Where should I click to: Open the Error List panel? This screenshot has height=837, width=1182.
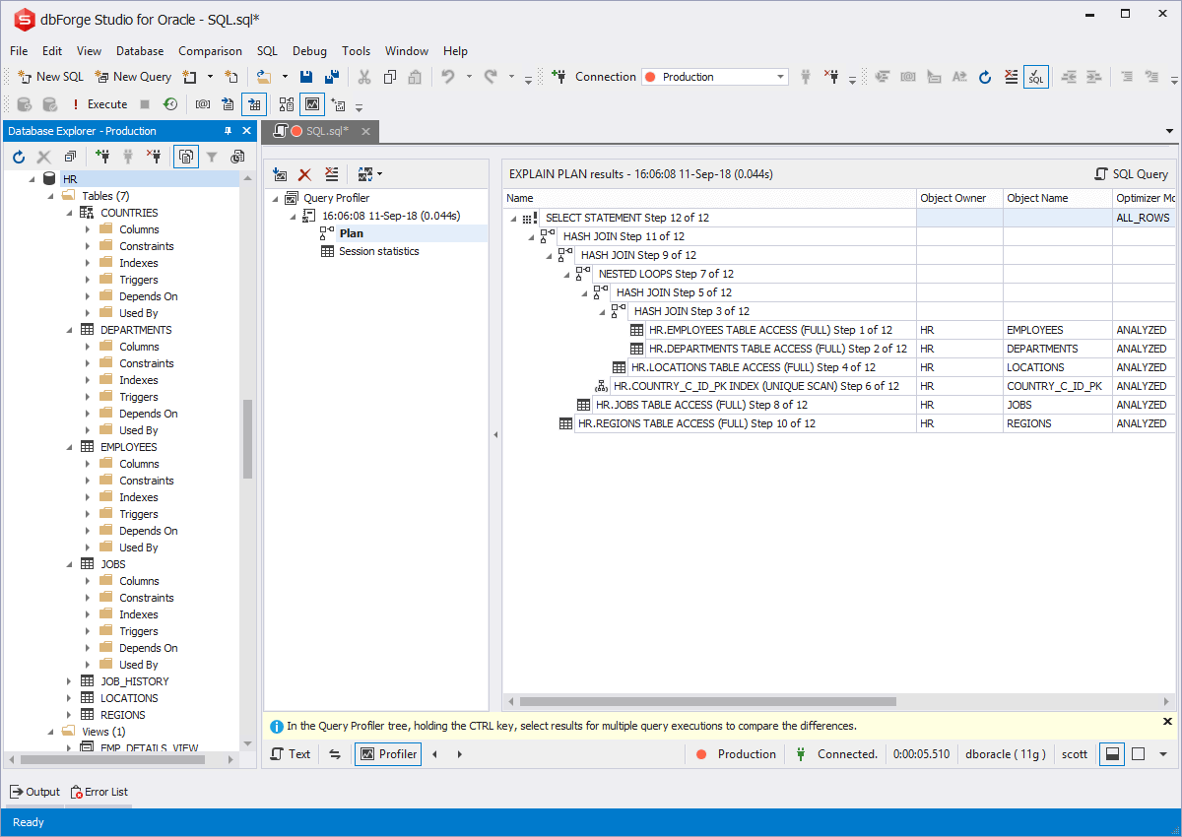(98, 792)
